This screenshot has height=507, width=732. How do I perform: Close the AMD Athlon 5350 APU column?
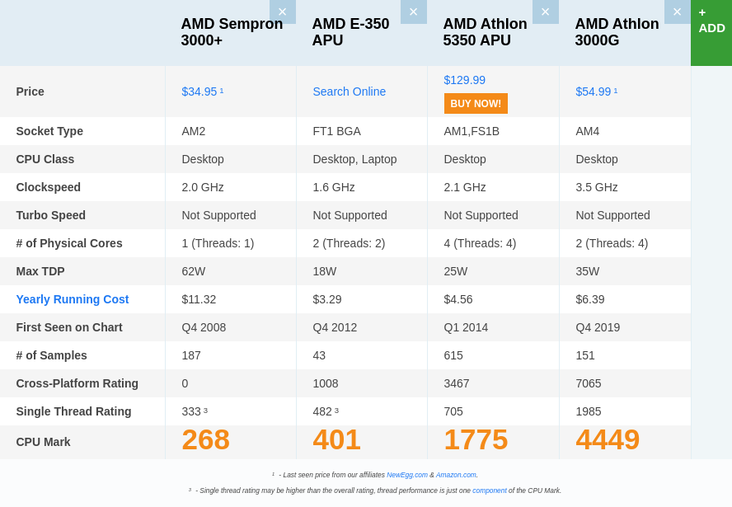(x=545, y=12)
